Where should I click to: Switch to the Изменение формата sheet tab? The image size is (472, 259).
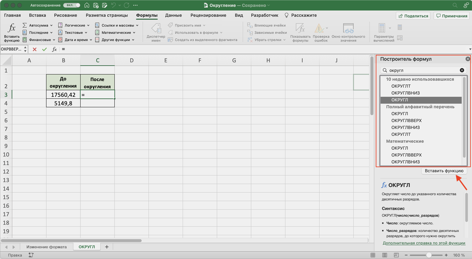(x=47, y=247)
